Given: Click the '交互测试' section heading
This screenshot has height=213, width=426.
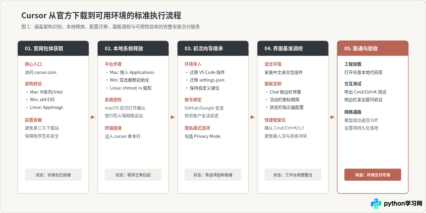Looking at the screenshot, I should tap(353, 84).
